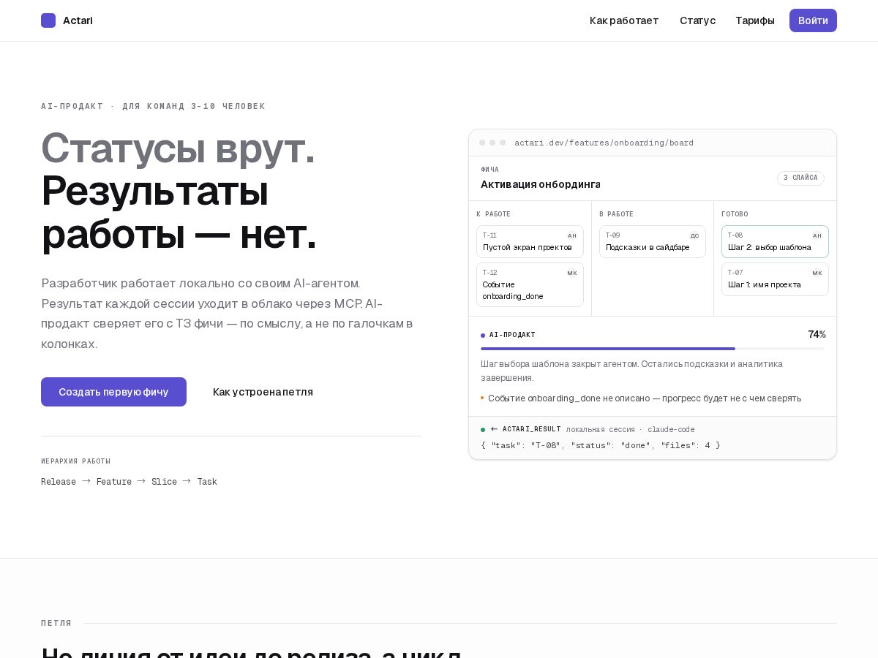Click «Slice» in the hierarchy row
Image resolution: width=878 pixels, height=658 pixels.
[165, 482]
